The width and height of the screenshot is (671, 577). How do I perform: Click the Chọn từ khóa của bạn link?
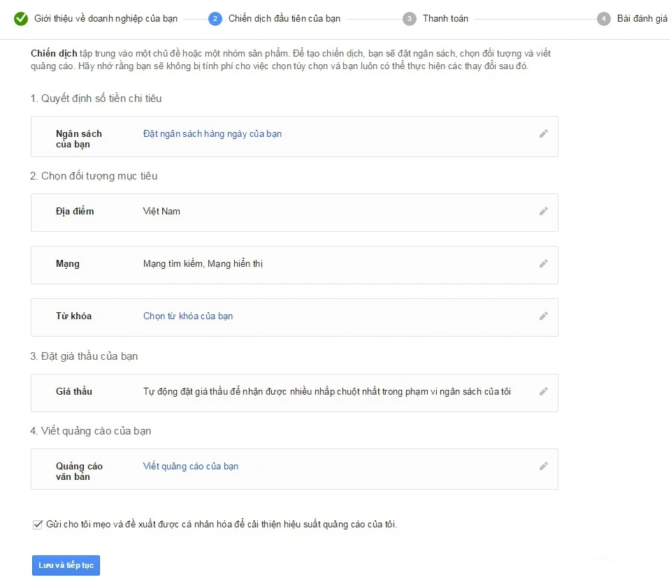[x=188, y=316]
